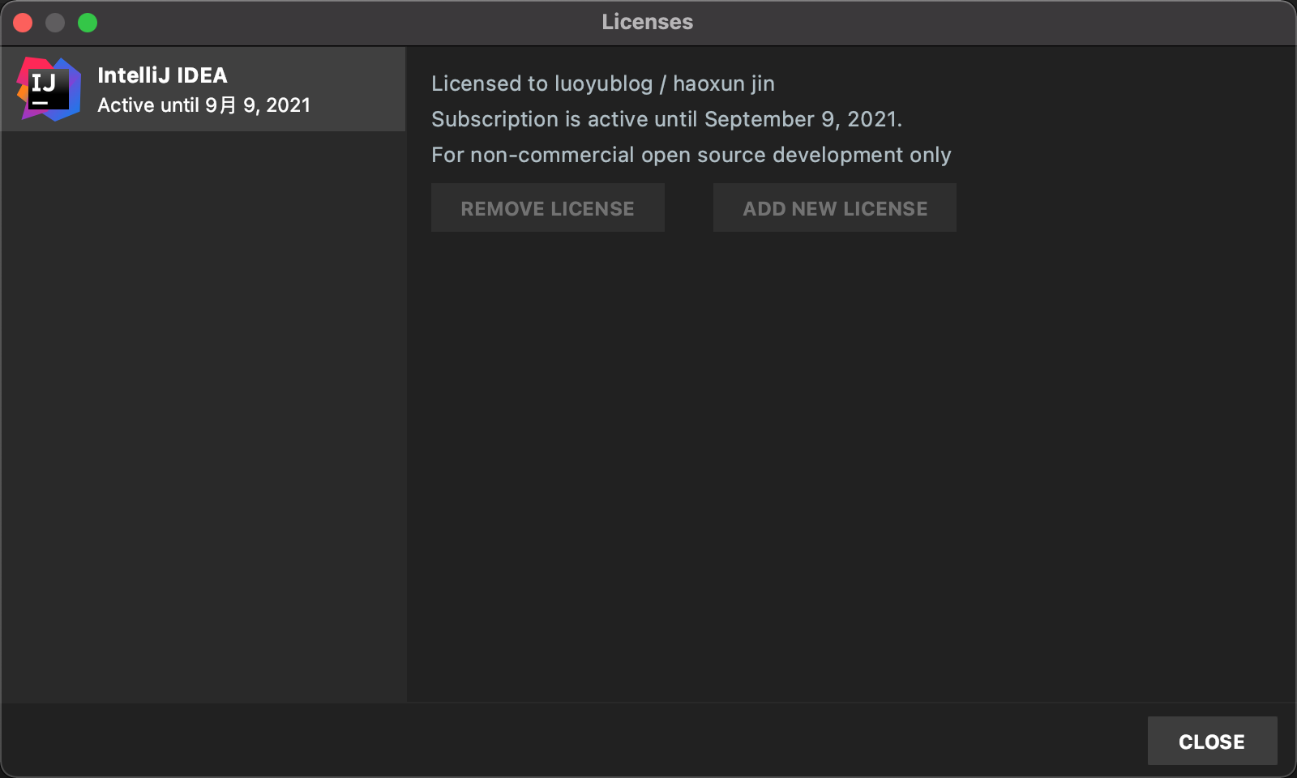
Task: Click the Licenses window title
Action: pos(648,22)
